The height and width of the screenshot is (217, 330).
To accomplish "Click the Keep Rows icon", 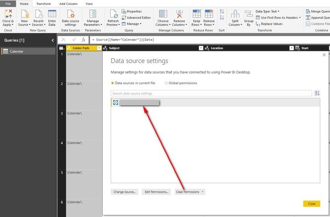I will [197, 14].
